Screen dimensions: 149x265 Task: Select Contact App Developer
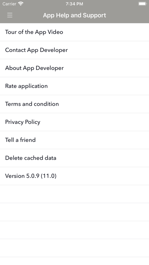74,50
